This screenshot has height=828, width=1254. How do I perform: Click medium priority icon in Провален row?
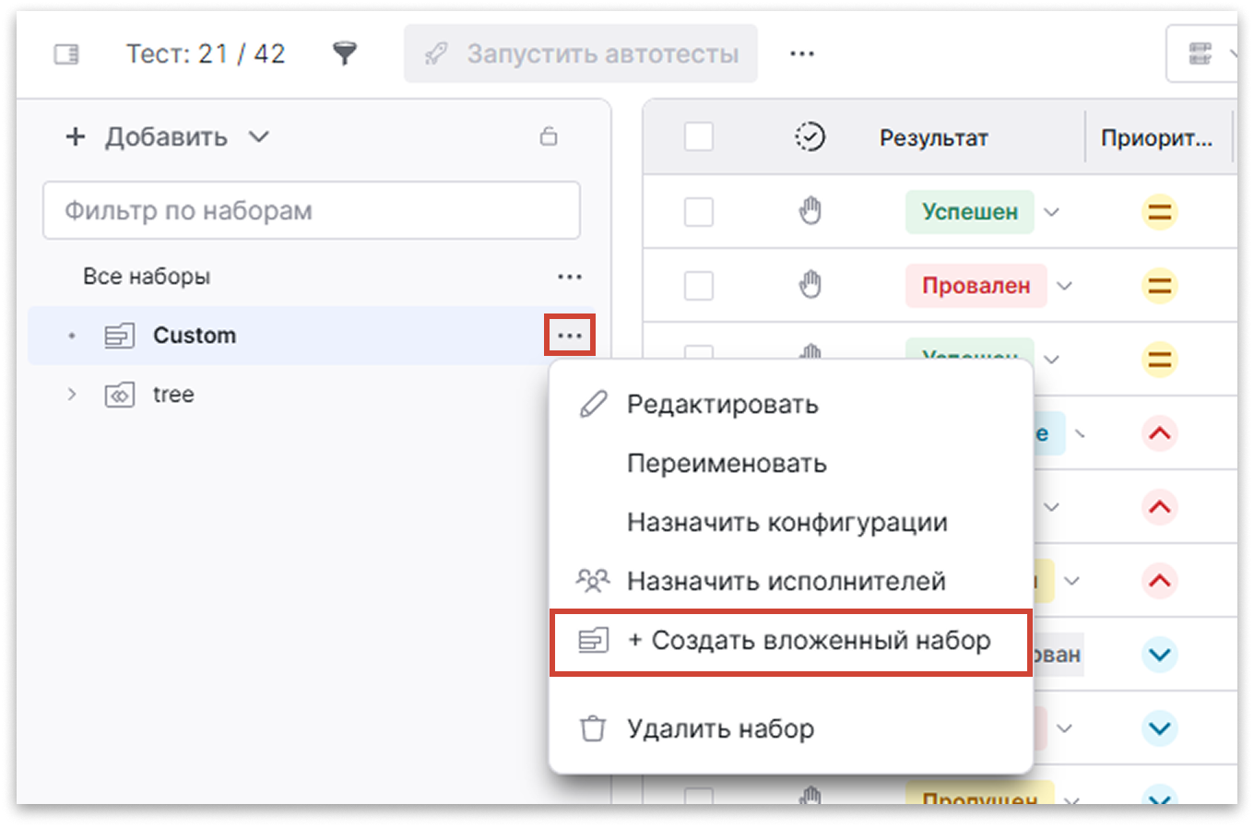[1160, 286]
